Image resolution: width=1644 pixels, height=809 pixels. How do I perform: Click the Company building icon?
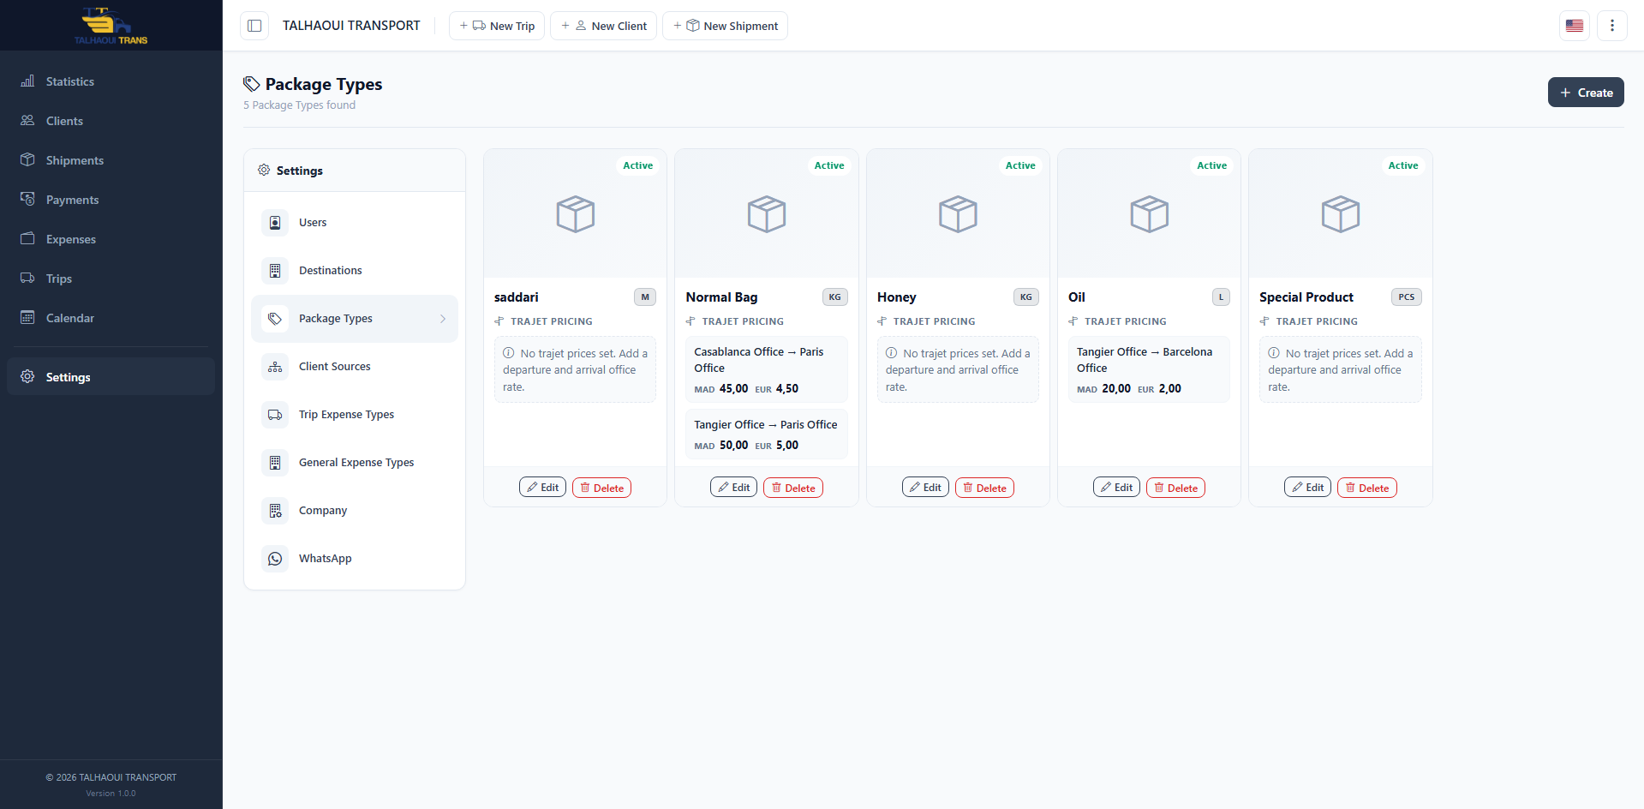[x=275, y=511]
